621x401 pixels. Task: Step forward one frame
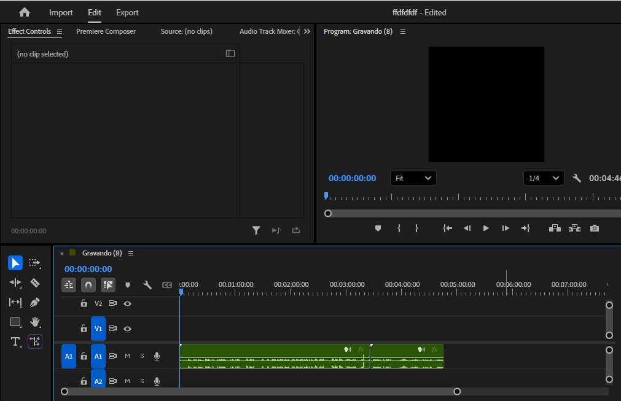pyautogui.click(x=506, y=228)
